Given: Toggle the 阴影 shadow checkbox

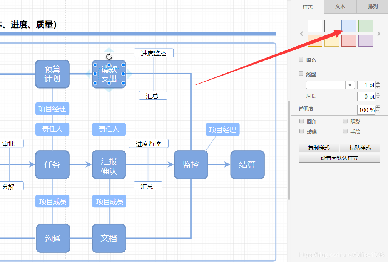Looking at the screenshot, I should tap(345, 121).
